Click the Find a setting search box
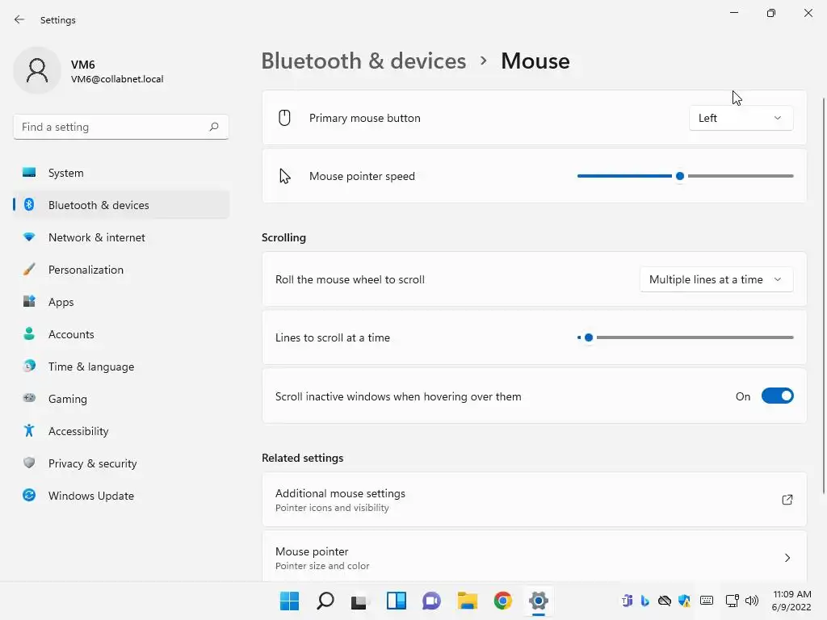 point(111,127)
